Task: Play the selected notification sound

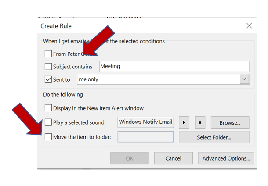Action: [x=184, y=122]
